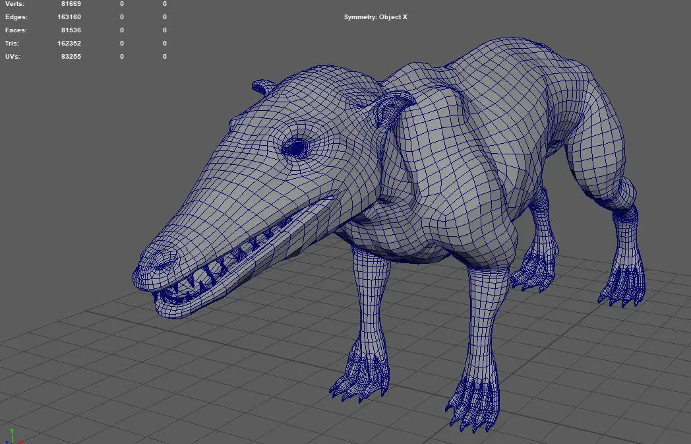The width and height of the screenshot is (691, 444).
Task: Click the "UVs:" heads-up display label
Action: click(13, 57)
